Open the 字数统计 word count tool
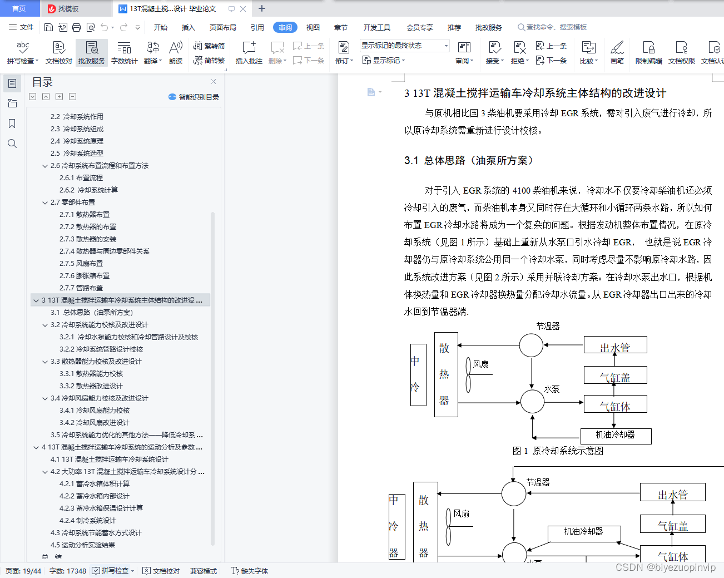Screen dimensions: 724x578 pyautogui.click(x=124, y=53)
